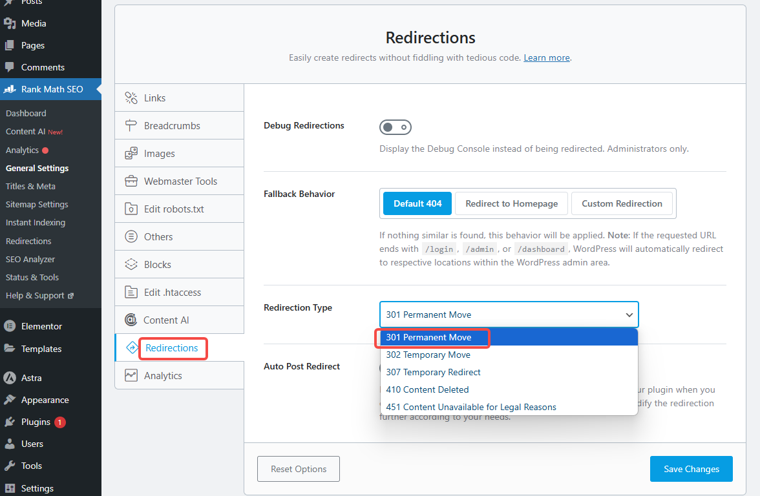Click the Breadcrumbs signpost icon

click(x=131, y=126)
